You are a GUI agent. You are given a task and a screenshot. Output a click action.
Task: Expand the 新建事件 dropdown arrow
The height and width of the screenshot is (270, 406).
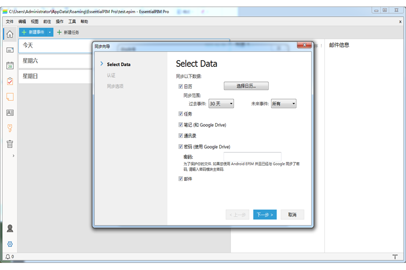[x=50, y=32]
